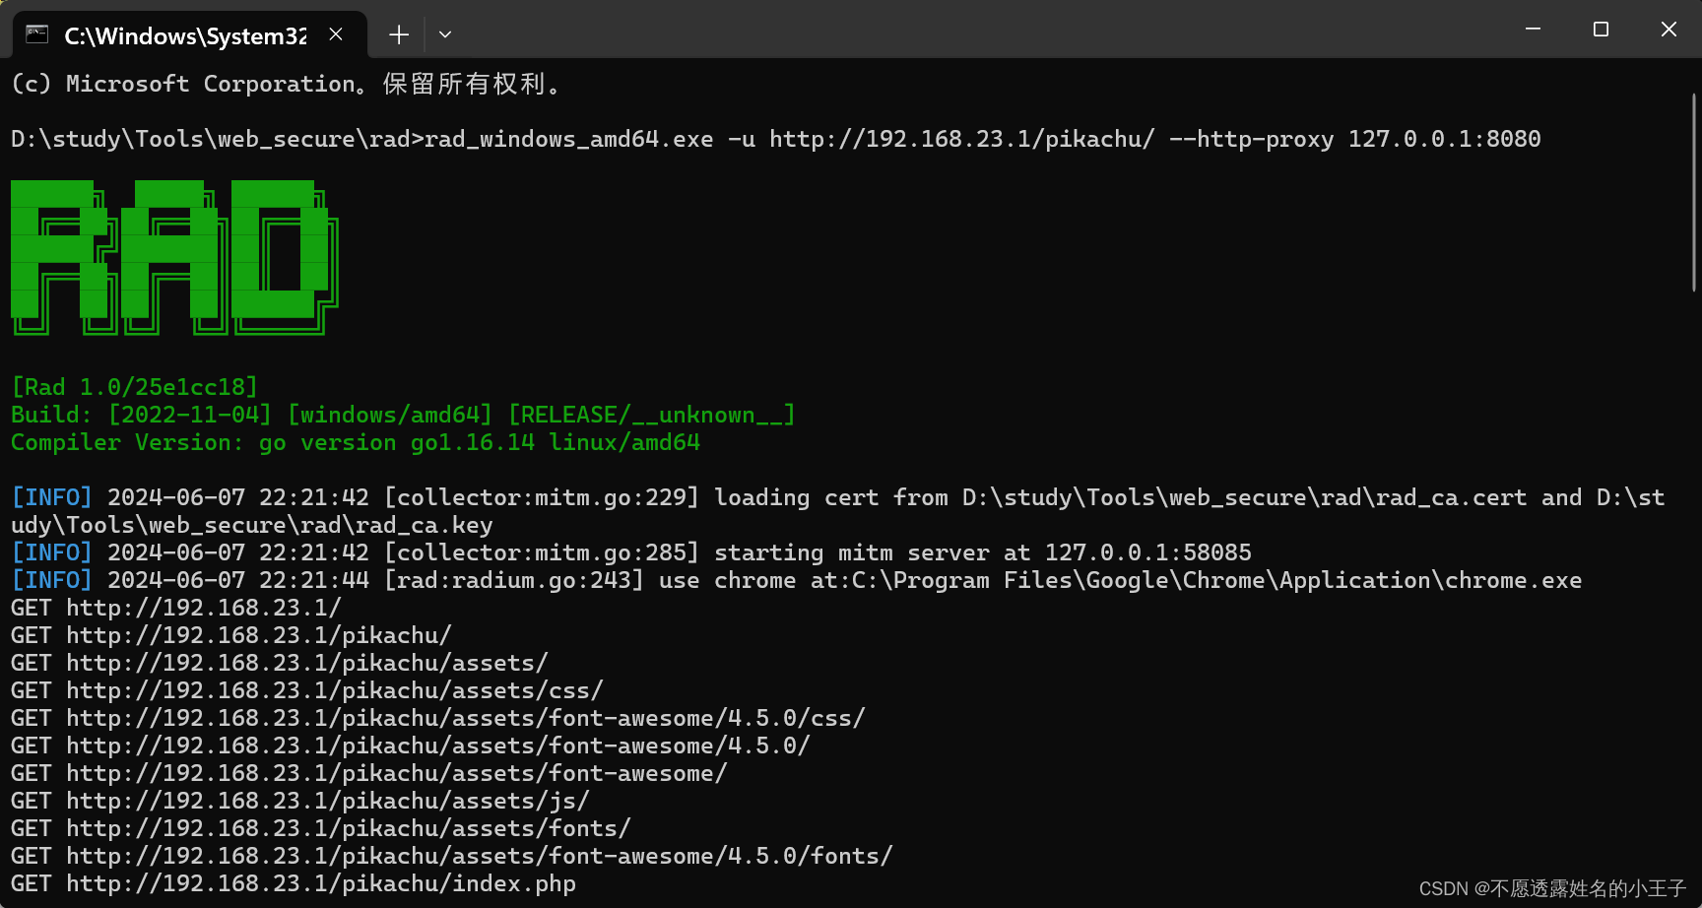Click the maximize icon in the title bar
This screenshot has height=908, width=1702.
[1600, 30]
